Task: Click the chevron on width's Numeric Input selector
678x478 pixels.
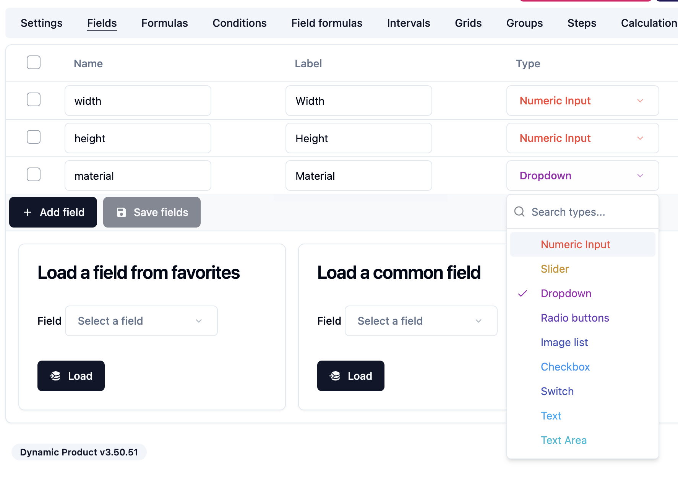Action: pyautogui.click(x=640, y=101)
